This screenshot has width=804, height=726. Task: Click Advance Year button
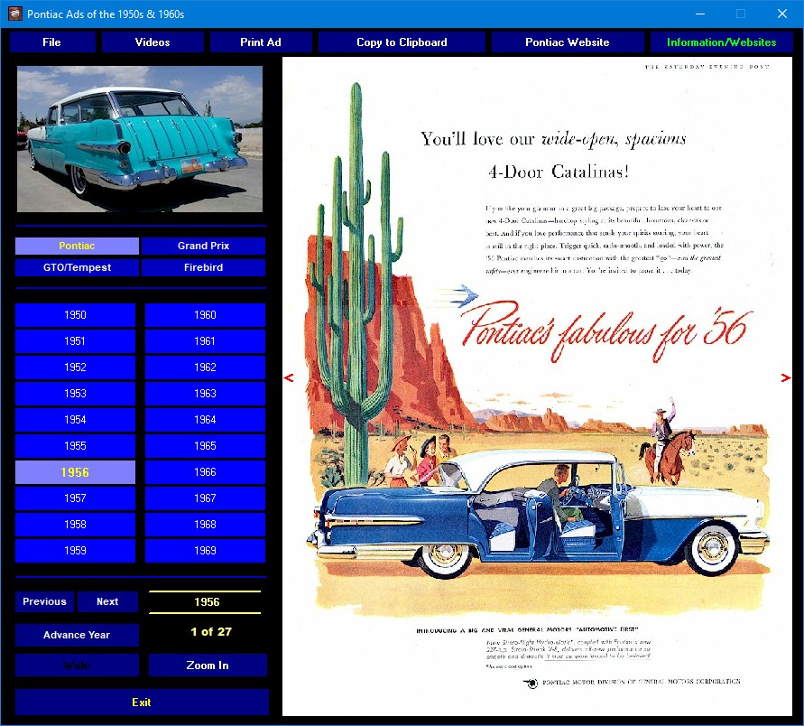(77, 635)
